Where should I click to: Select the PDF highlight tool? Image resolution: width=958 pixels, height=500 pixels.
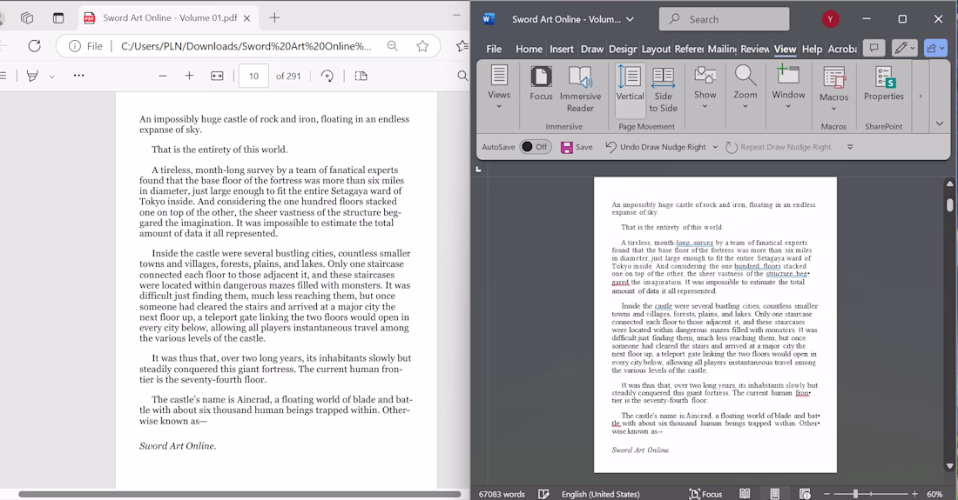32,76
